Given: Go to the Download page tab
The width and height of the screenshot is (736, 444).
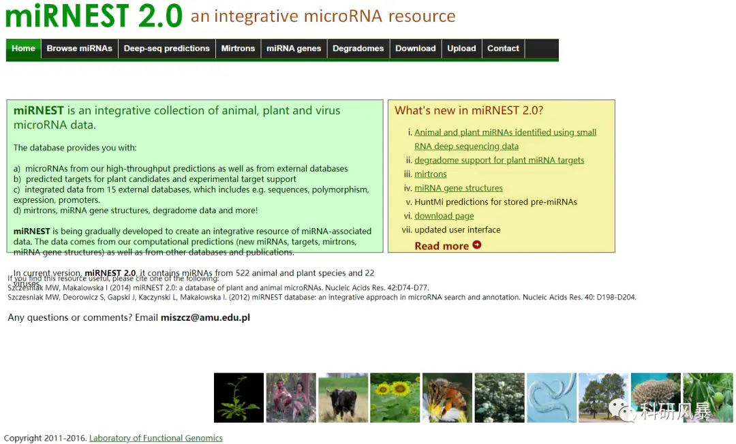Looking at the screenshot, I should coord(416,49).
